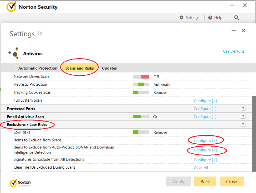
Task: Expand Configure for Signatures to Exclude
Action: pyautogui.click(x=205, y=160)
